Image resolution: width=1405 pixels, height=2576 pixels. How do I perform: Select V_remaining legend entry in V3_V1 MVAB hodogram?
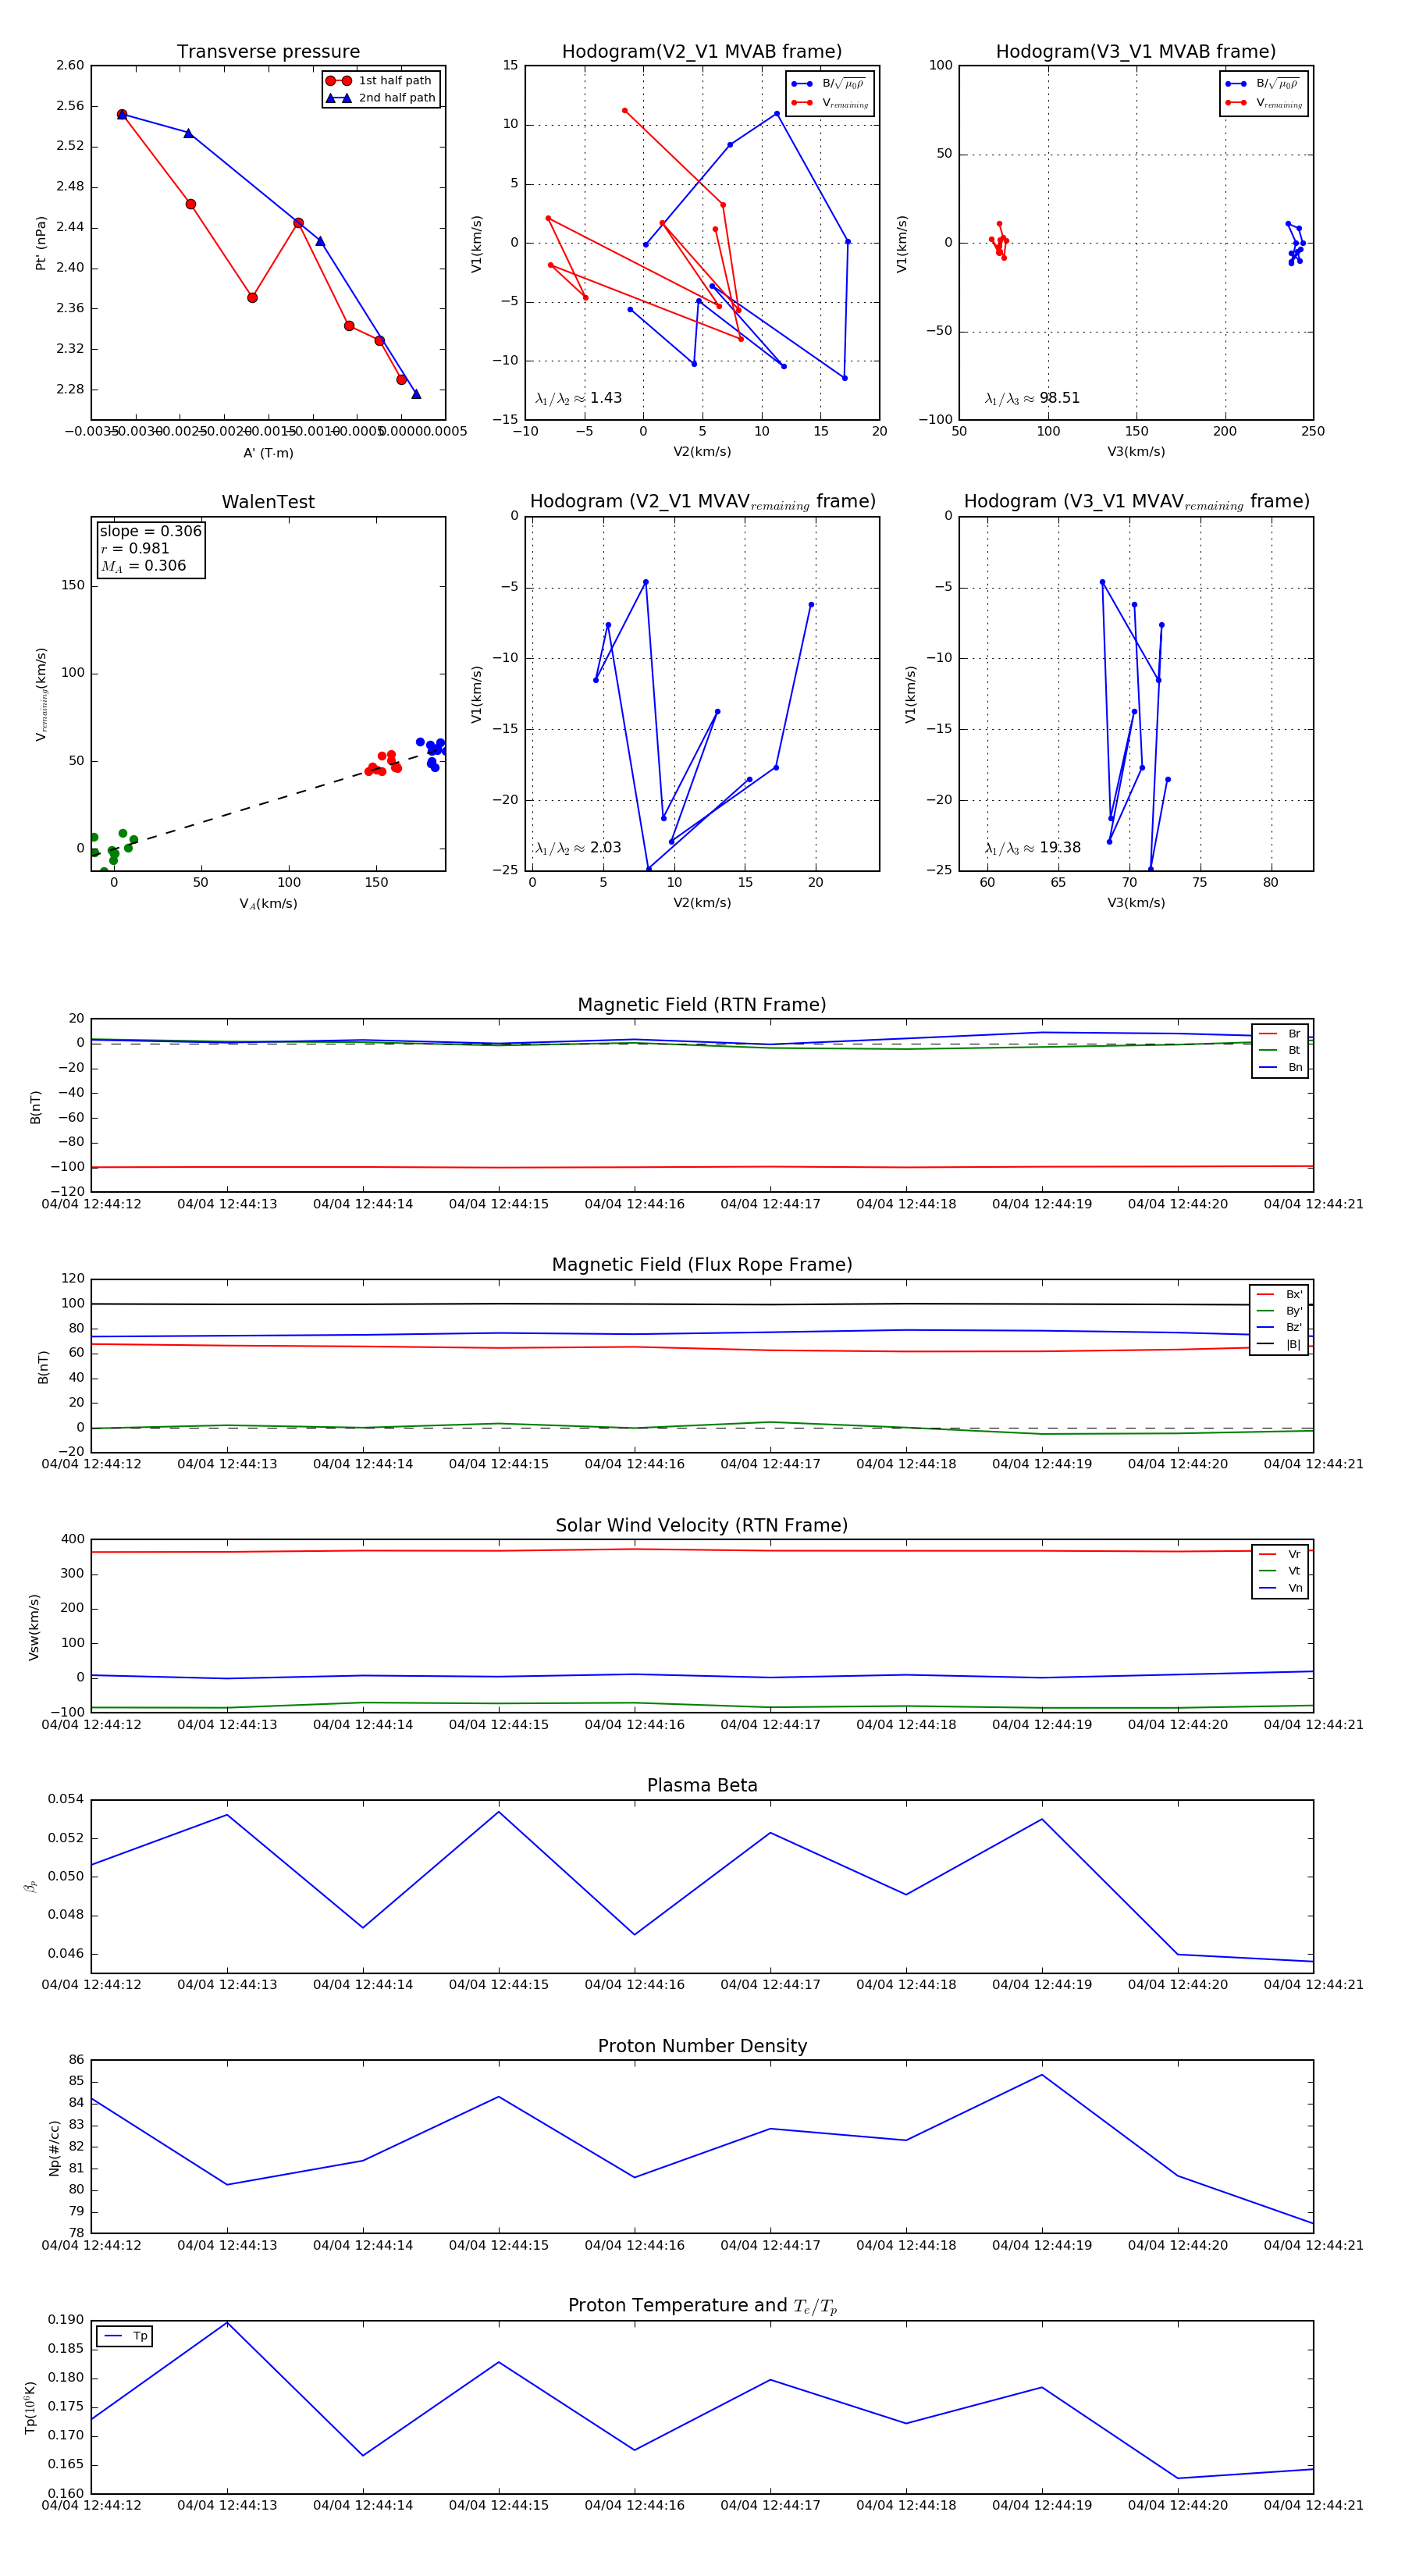point(1263,103)
